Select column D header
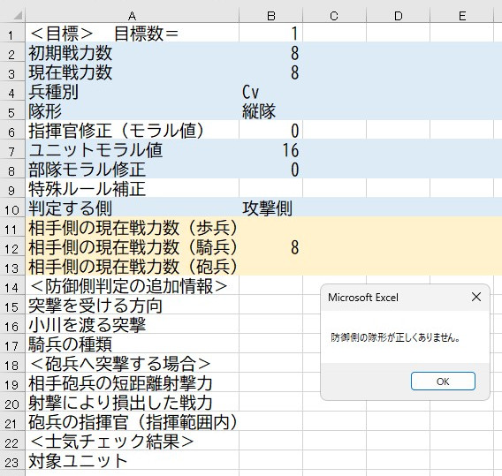Screen dimensions: 502x476 point(398,15)
